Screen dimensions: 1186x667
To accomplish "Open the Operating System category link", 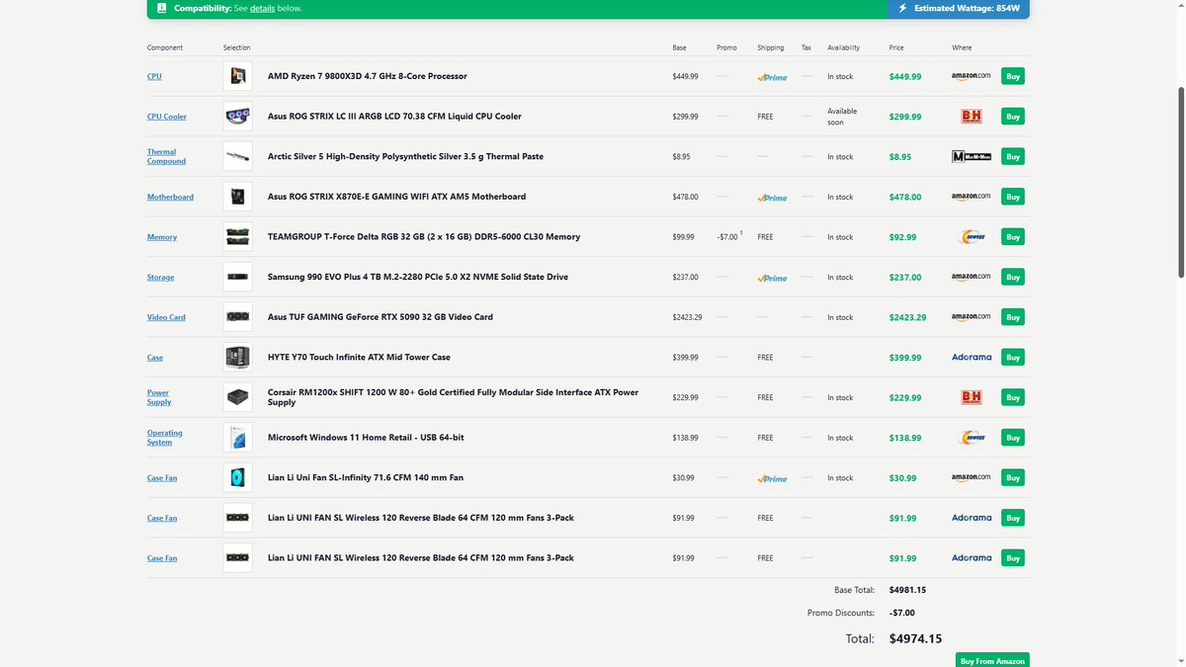I will click(x=165, y=438).
